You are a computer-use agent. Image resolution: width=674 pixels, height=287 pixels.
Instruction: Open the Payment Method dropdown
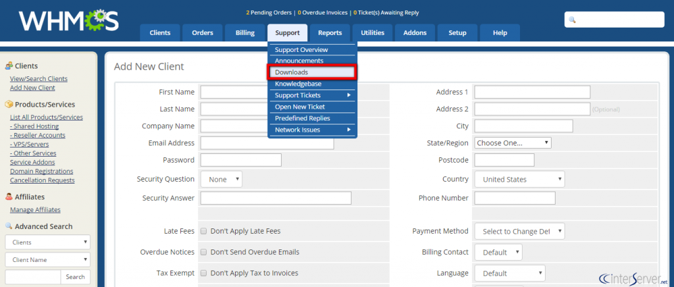(x=520, y=231)
